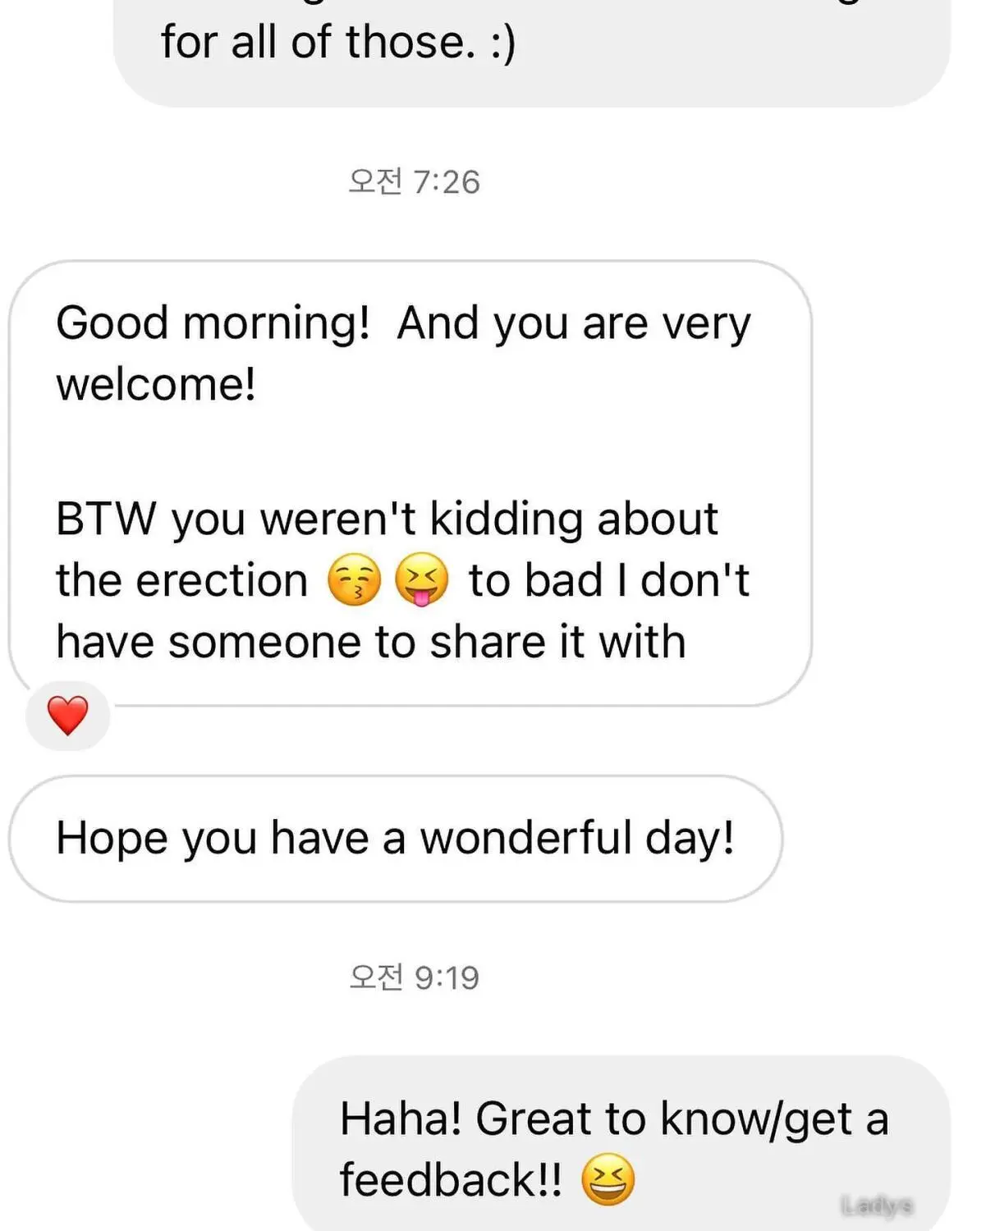The height and width of the screenshot is (1231, 986).
Task: Tap the 'for all of those. :)' bubble
Action: tap(532, 49)
